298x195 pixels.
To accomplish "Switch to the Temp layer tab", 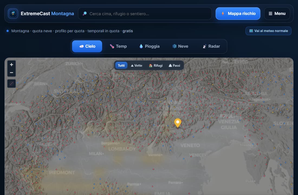I will pyautogui.click(x=118, y=46).
